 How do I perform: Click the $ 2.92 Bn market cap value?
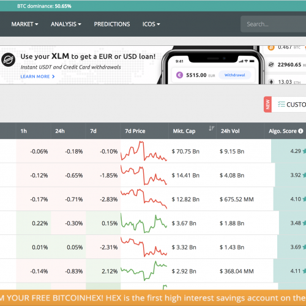(184, 271)
